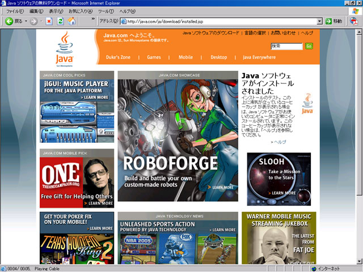This screenshot has width=363, height=272.
Task: Select the Duke's Zone navigation tab
Action: click(118, 57)
